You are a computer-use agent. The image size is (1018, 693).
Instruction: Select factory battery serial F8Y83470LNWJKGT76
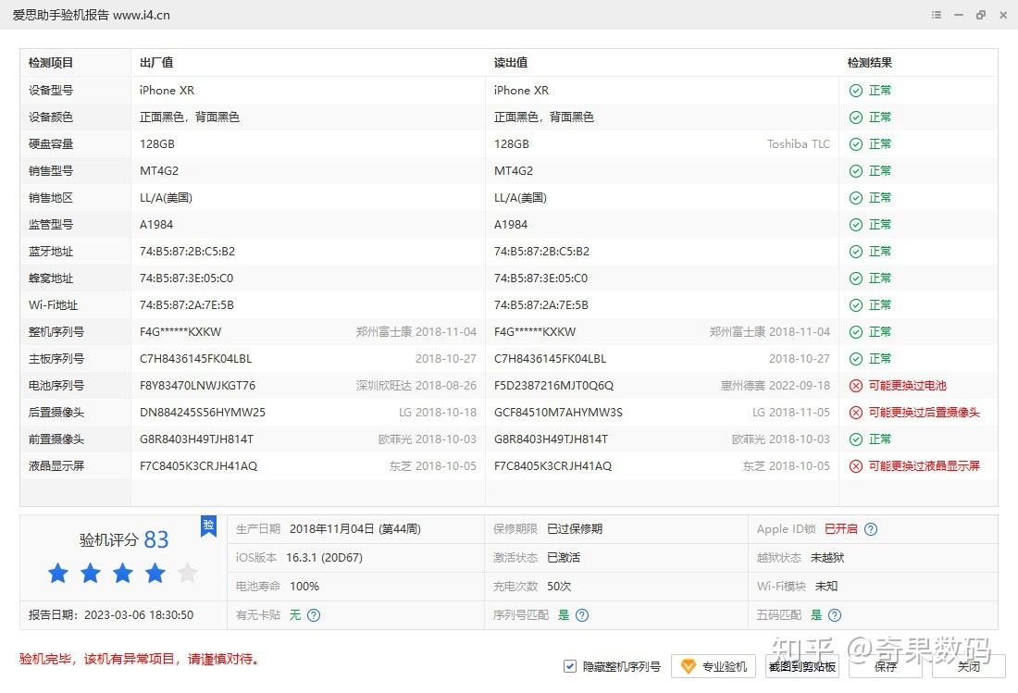(197, 386)
